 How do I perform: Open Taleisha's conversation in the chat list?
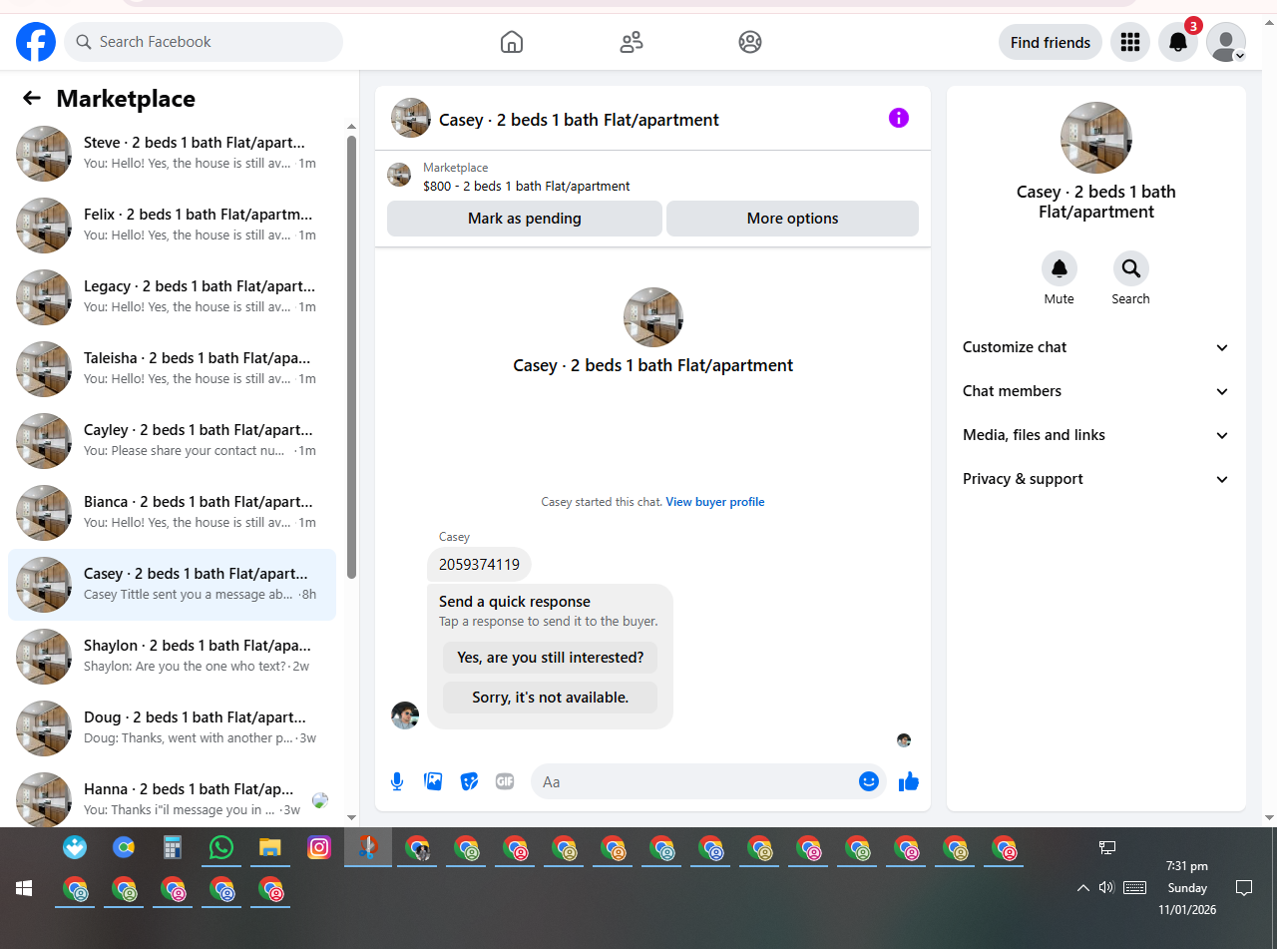pos(172,369)
